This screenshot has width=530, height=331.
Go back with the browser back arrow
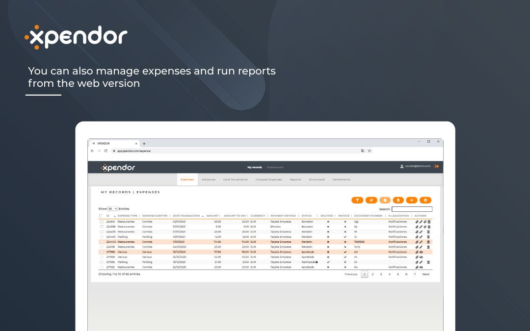click(x=92, y=151)
